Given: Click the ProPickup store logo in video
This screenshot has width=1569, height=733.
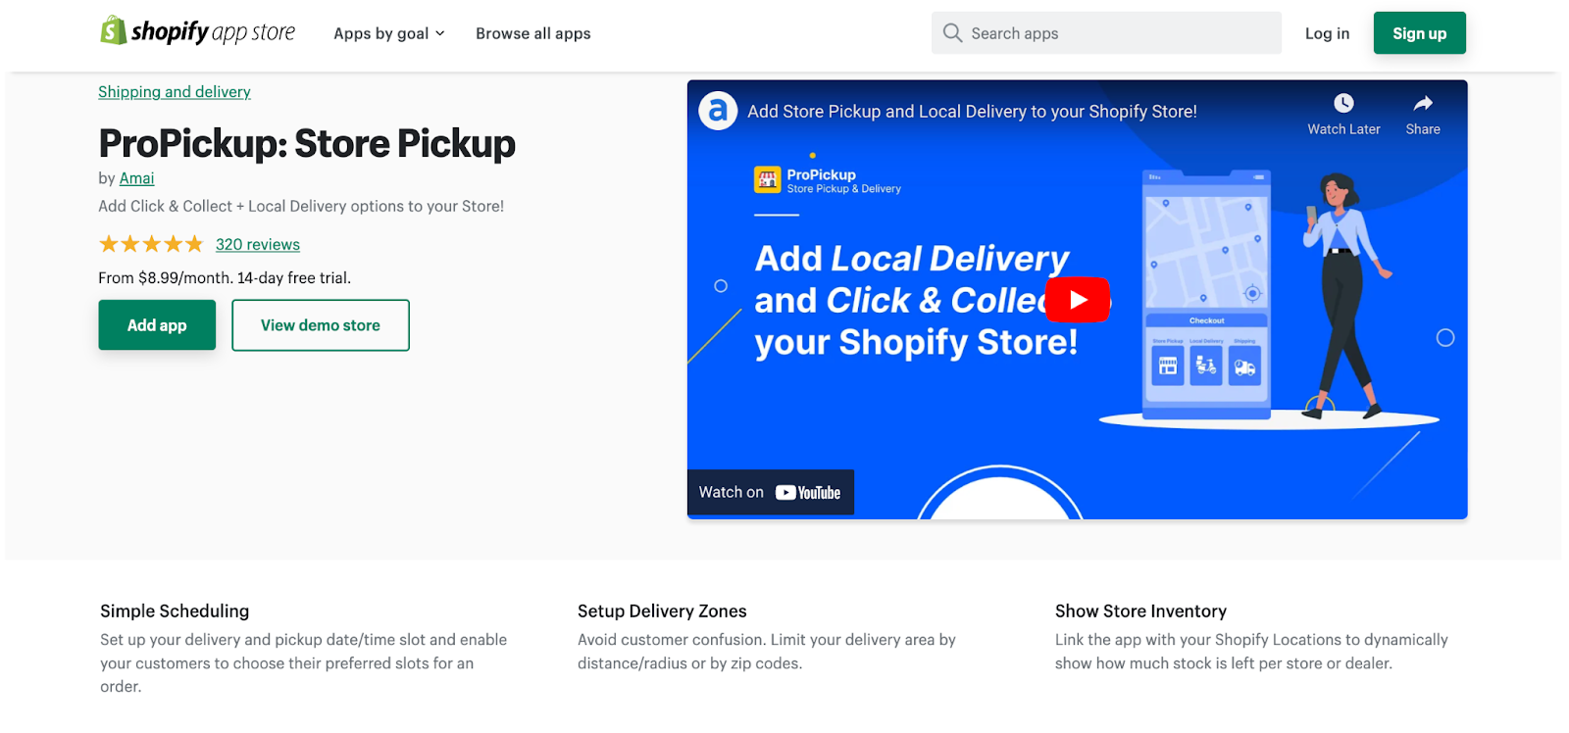Looking at the screenshot, I should pyautogui.click(x=767, y=180).
